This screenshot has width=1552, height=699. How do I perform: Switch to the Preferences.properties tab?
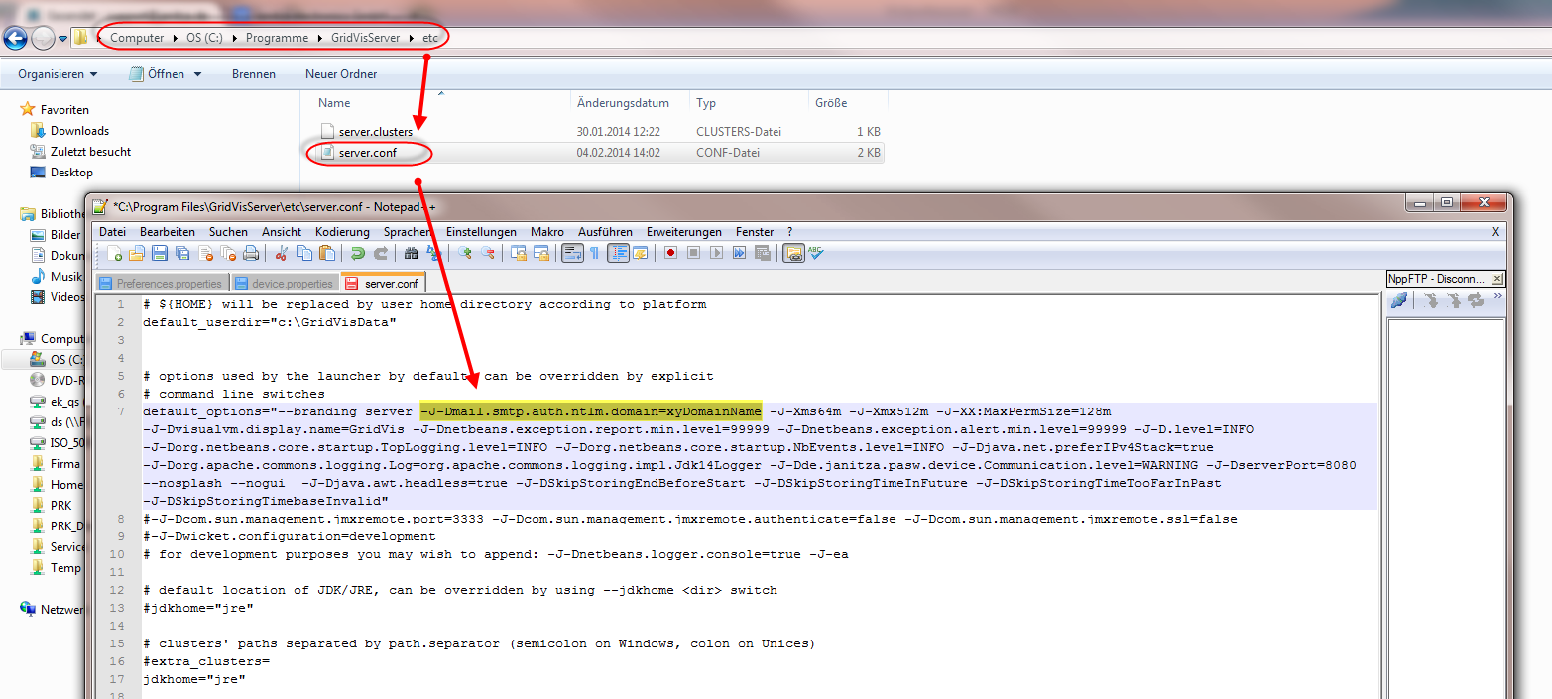[x=163, y=283]
